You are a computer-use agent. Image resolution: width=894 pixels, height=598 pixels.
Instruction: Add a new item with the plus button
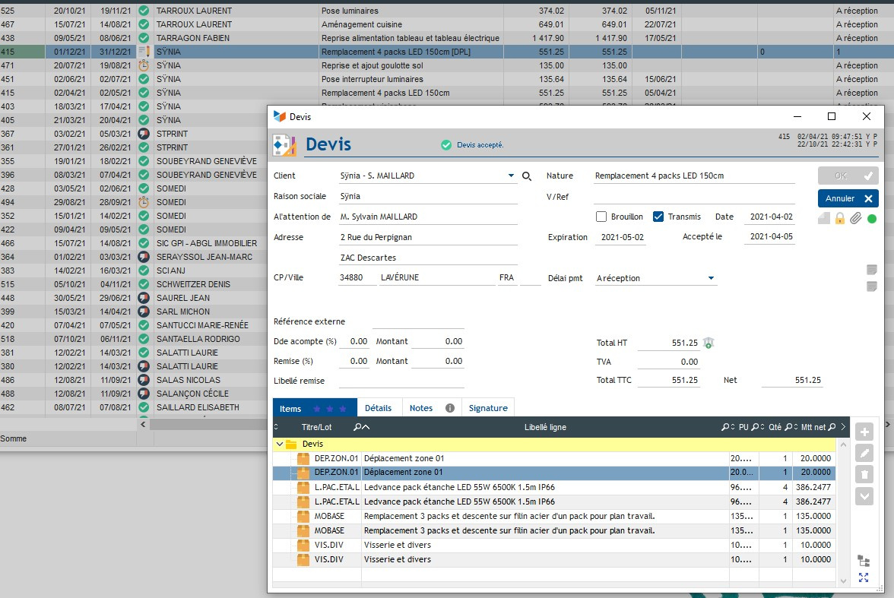point(864,432)
